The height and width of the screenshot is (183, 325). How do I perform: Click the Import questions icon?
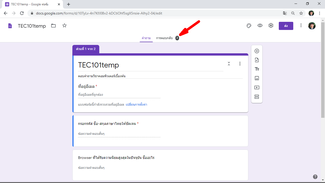pos(257,60)
